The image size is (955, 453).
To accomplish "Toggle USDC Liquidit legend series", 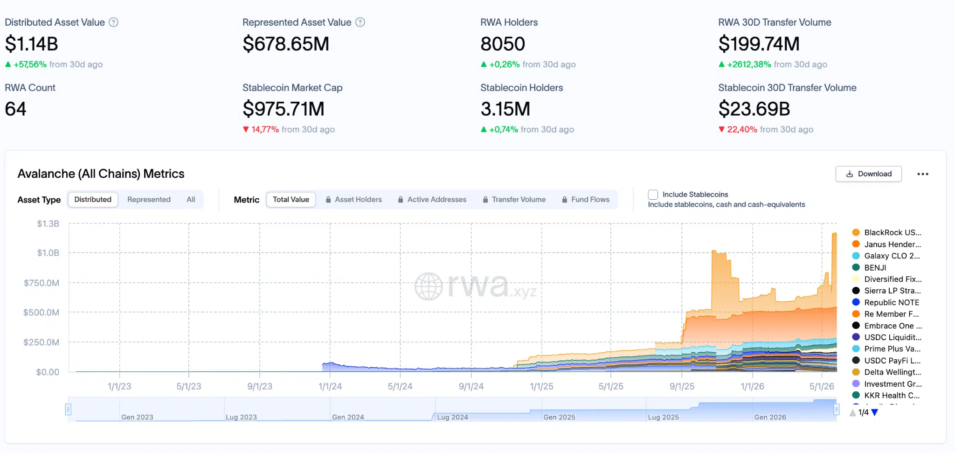I will 886,337.
